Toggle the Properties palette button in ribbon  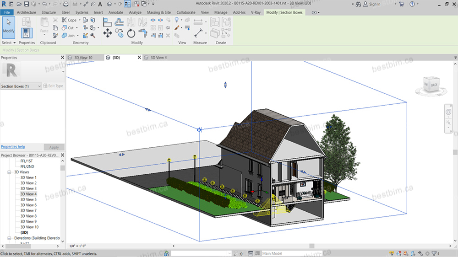pos(26,33)
